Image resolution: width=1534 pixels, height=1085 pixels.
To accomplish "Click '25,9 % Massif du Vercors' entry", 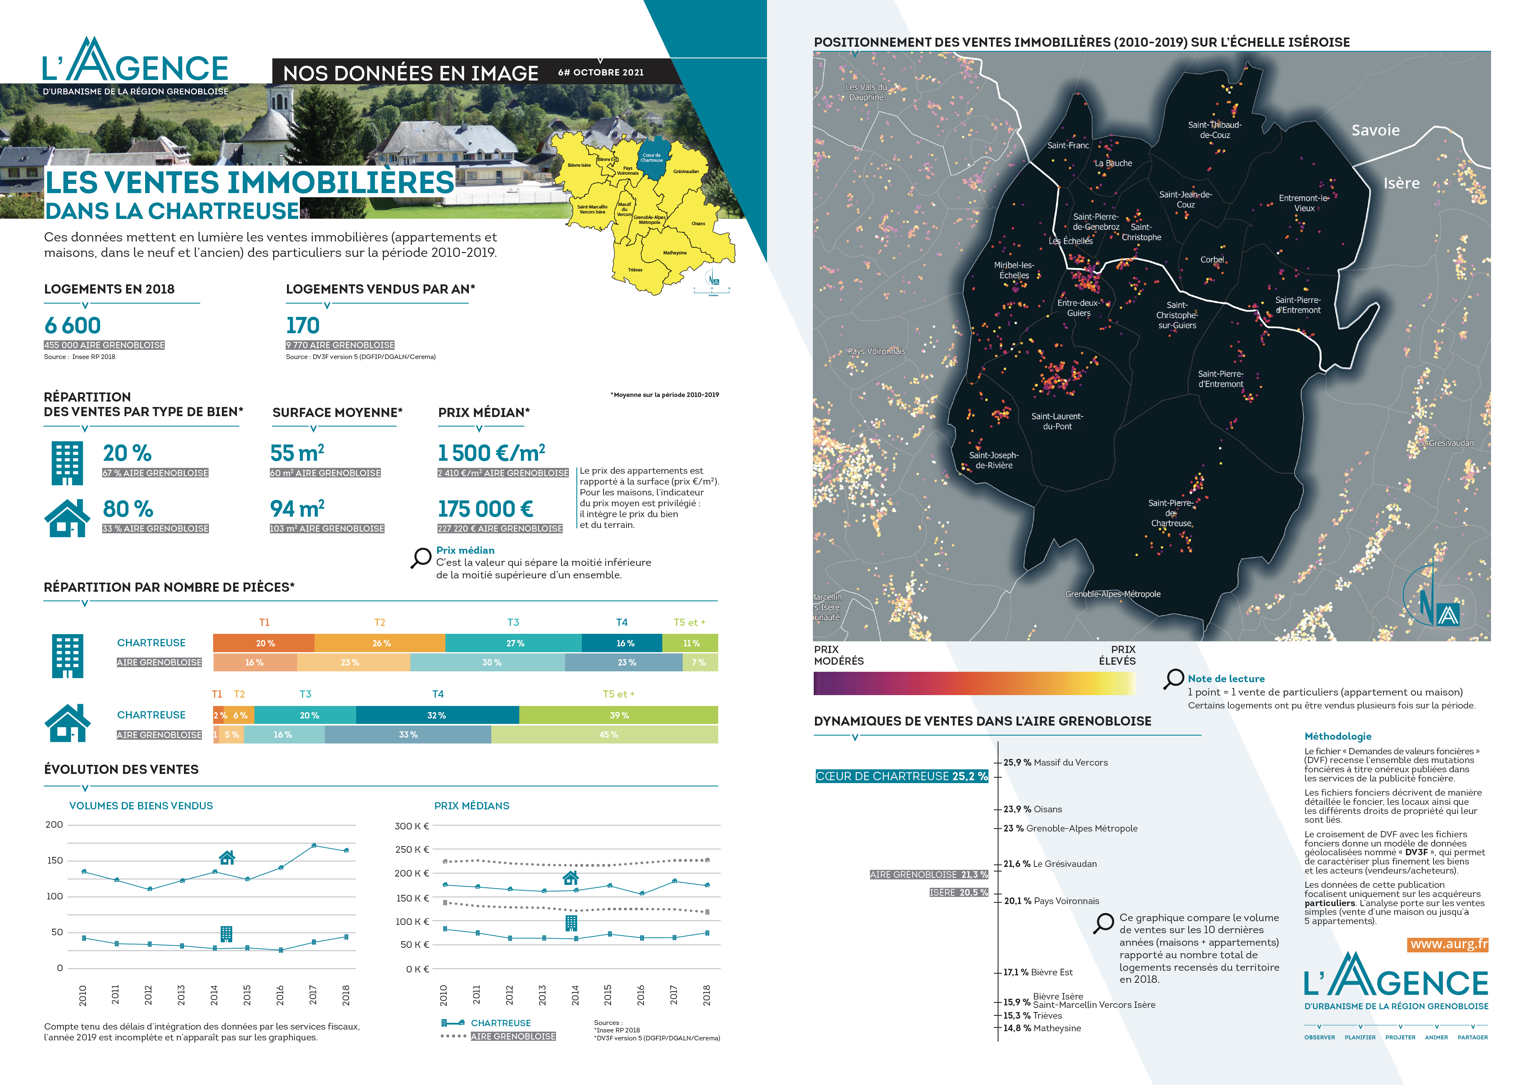I will 1056,762.
